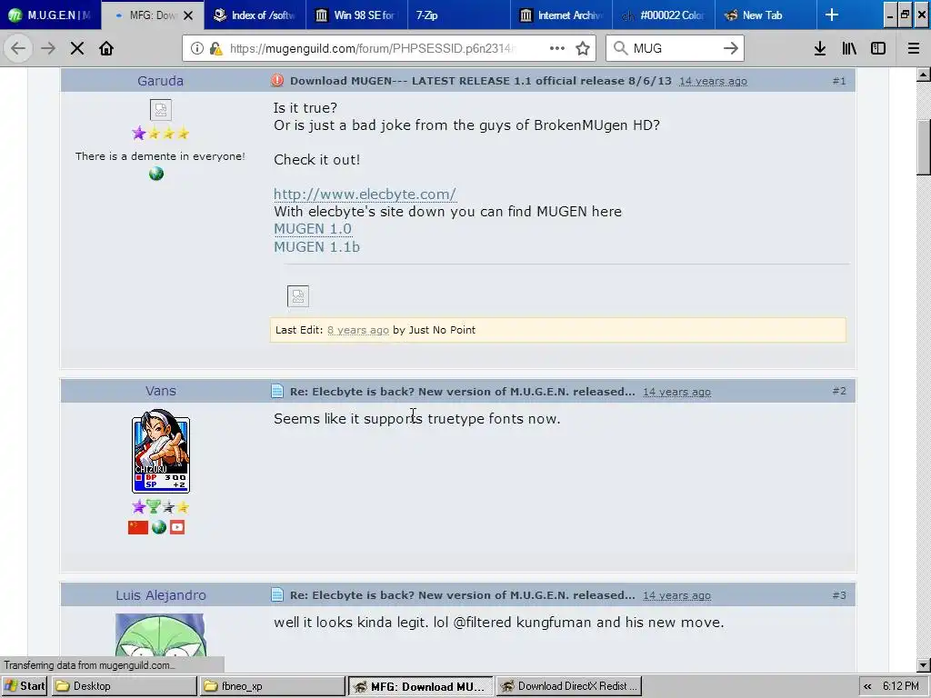Switch to the Internet Archive tab
931x698 pixels.
[x=561, y=15]
